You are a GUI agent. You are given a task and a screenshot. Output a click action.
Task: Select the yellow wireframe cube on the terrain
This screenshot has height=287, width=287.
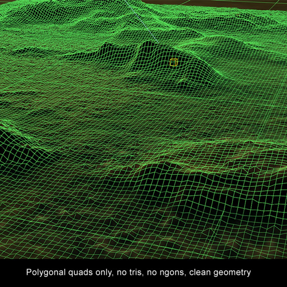(x=174, y=62)
